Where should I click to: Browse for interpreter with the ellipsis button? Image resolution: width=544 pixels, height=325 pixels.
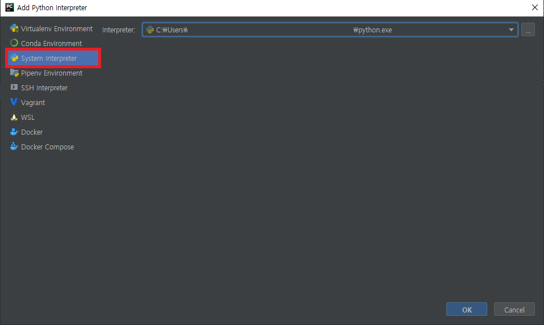pyautogui.click(x=528, y=30)
